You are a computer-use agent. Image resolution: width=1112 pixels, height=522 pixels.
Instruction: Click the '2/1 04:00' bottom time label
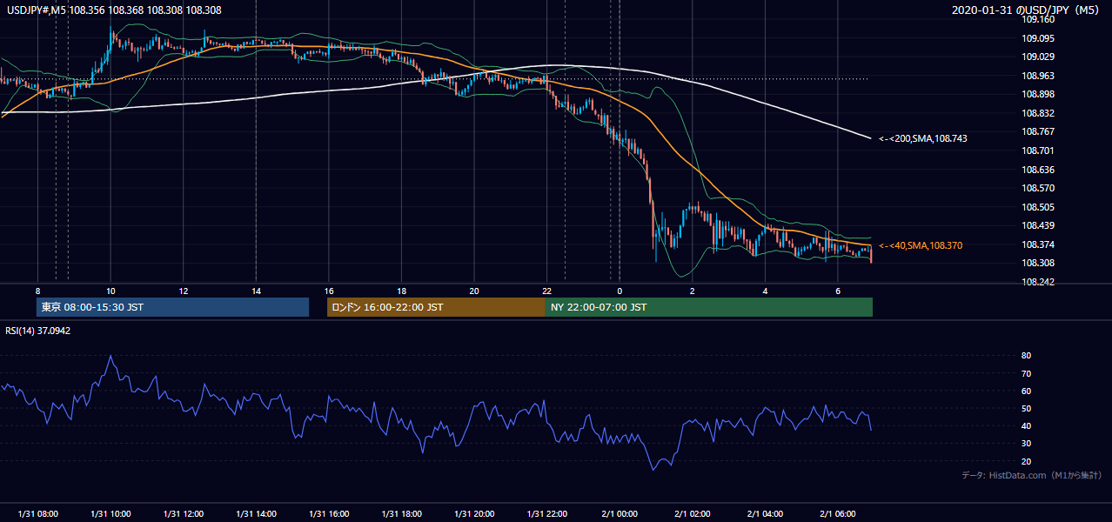pyautogui.click(x=765, y=514)
